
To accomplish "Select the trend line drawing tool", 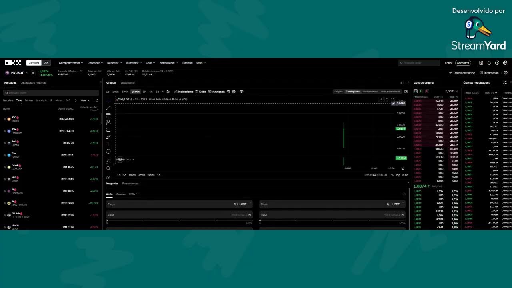I will 108,108.
